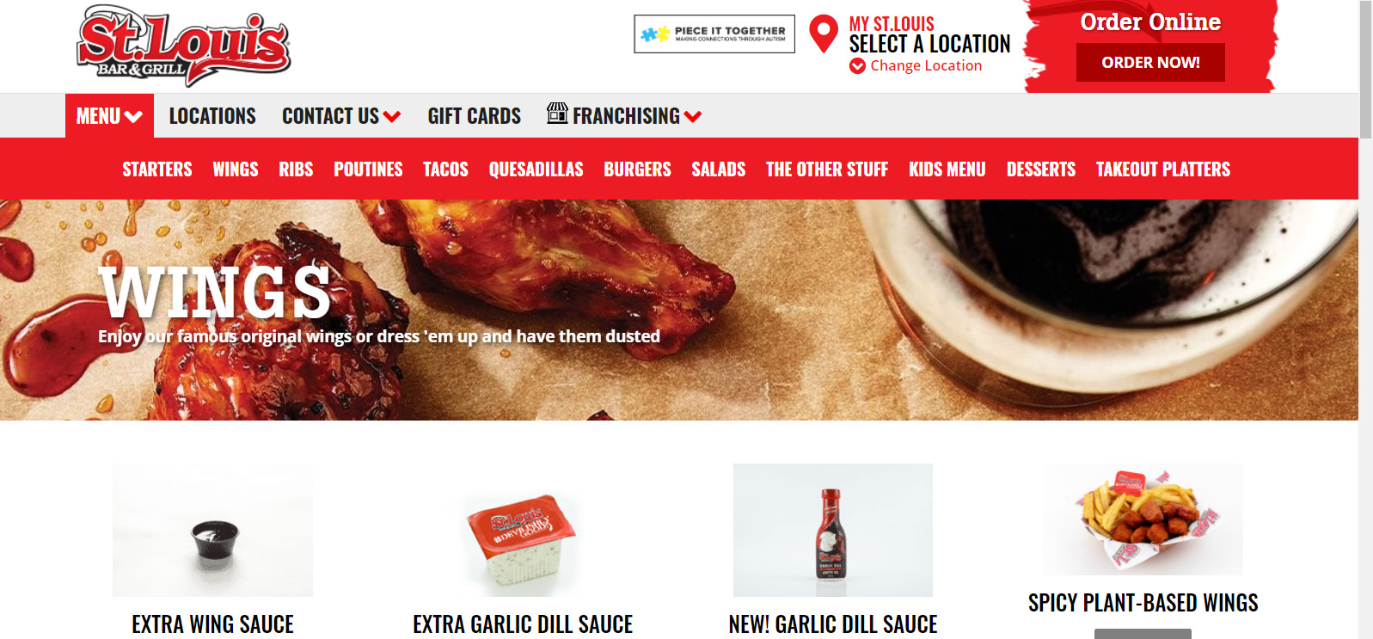Expand the MENU dropdown chevron

tap(133, 117)
